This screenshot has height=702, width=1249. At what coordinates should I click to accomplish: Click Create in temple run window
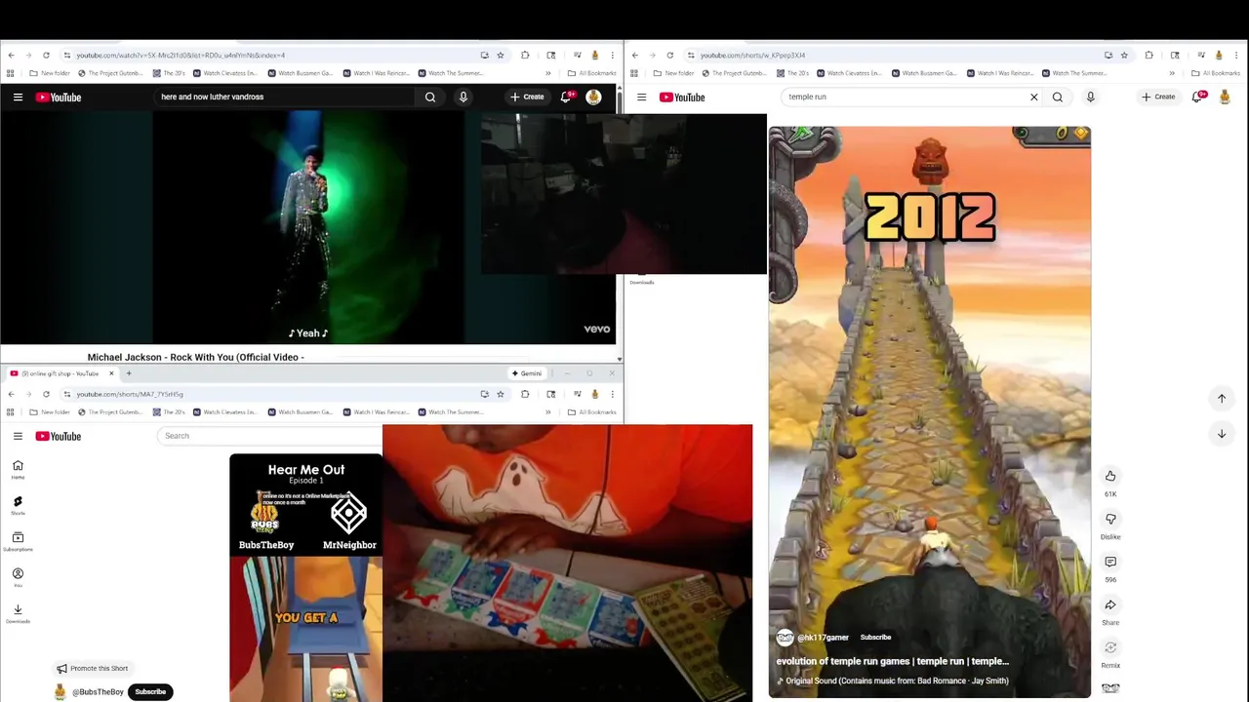click(1158, 97)
